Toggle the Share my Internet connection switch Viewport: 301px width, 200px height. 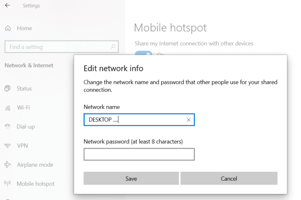[x=143, y=53]
